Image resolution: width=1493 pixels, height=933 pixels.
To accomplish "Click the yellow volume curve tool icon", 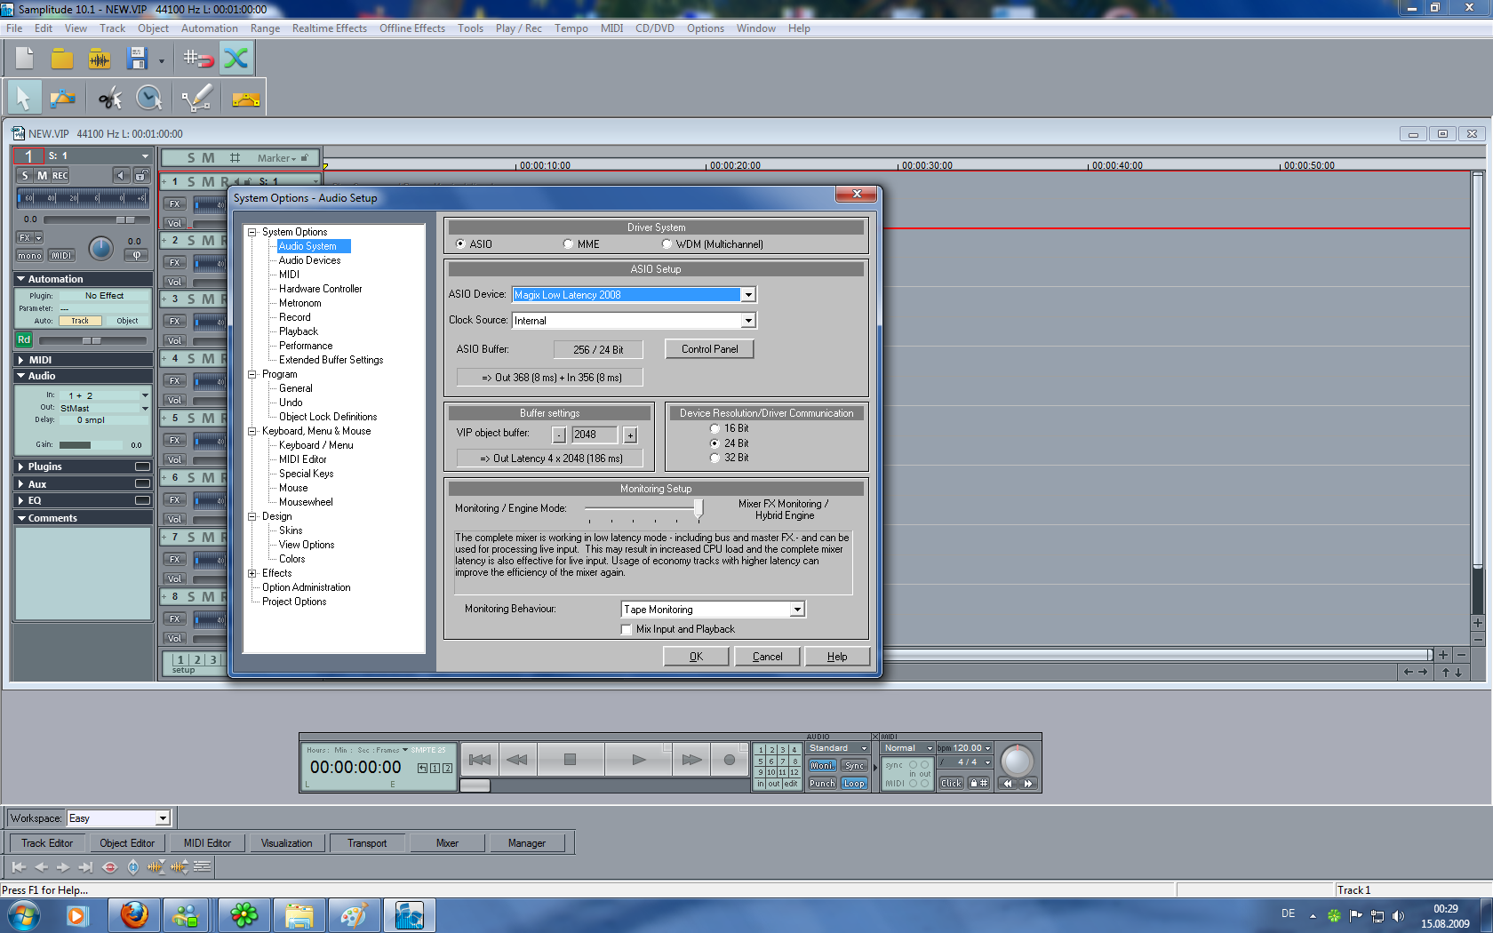I will (246, 99).
